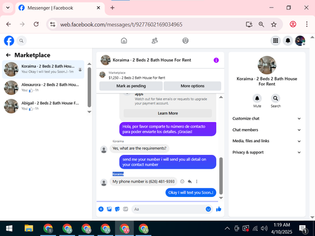Open the Facebook logo home link
Image resolution: width=315 pixels, height=236 pixels.
tap(9, 41)
